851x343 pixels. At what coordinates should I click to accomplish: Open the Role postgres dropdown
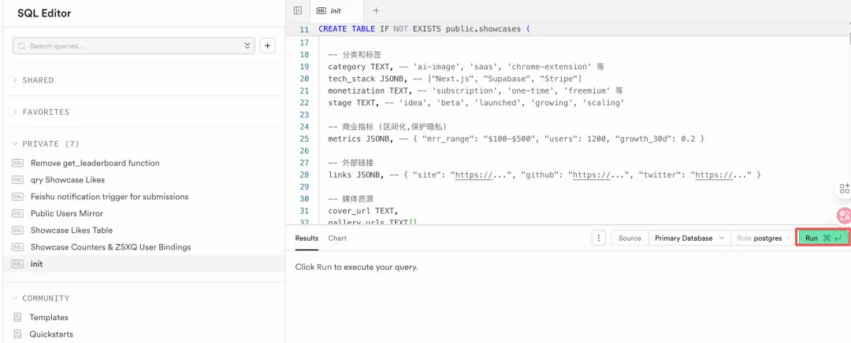(763, 238)
